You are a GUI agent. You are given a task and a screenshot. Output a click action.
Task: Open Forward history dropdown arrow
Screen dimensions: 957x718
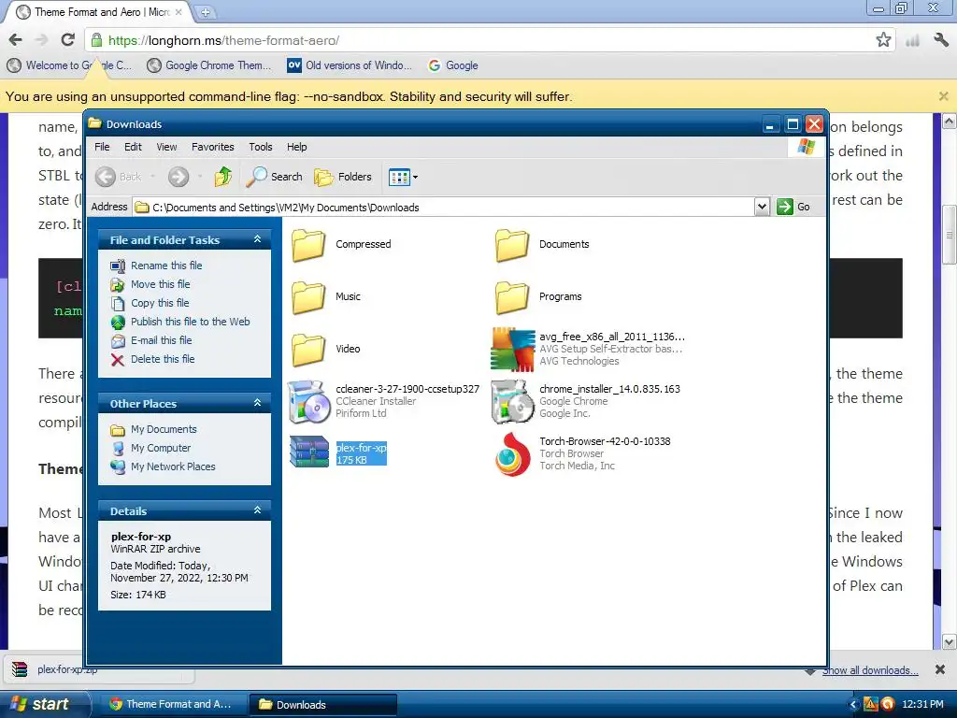tap(200, 177)
